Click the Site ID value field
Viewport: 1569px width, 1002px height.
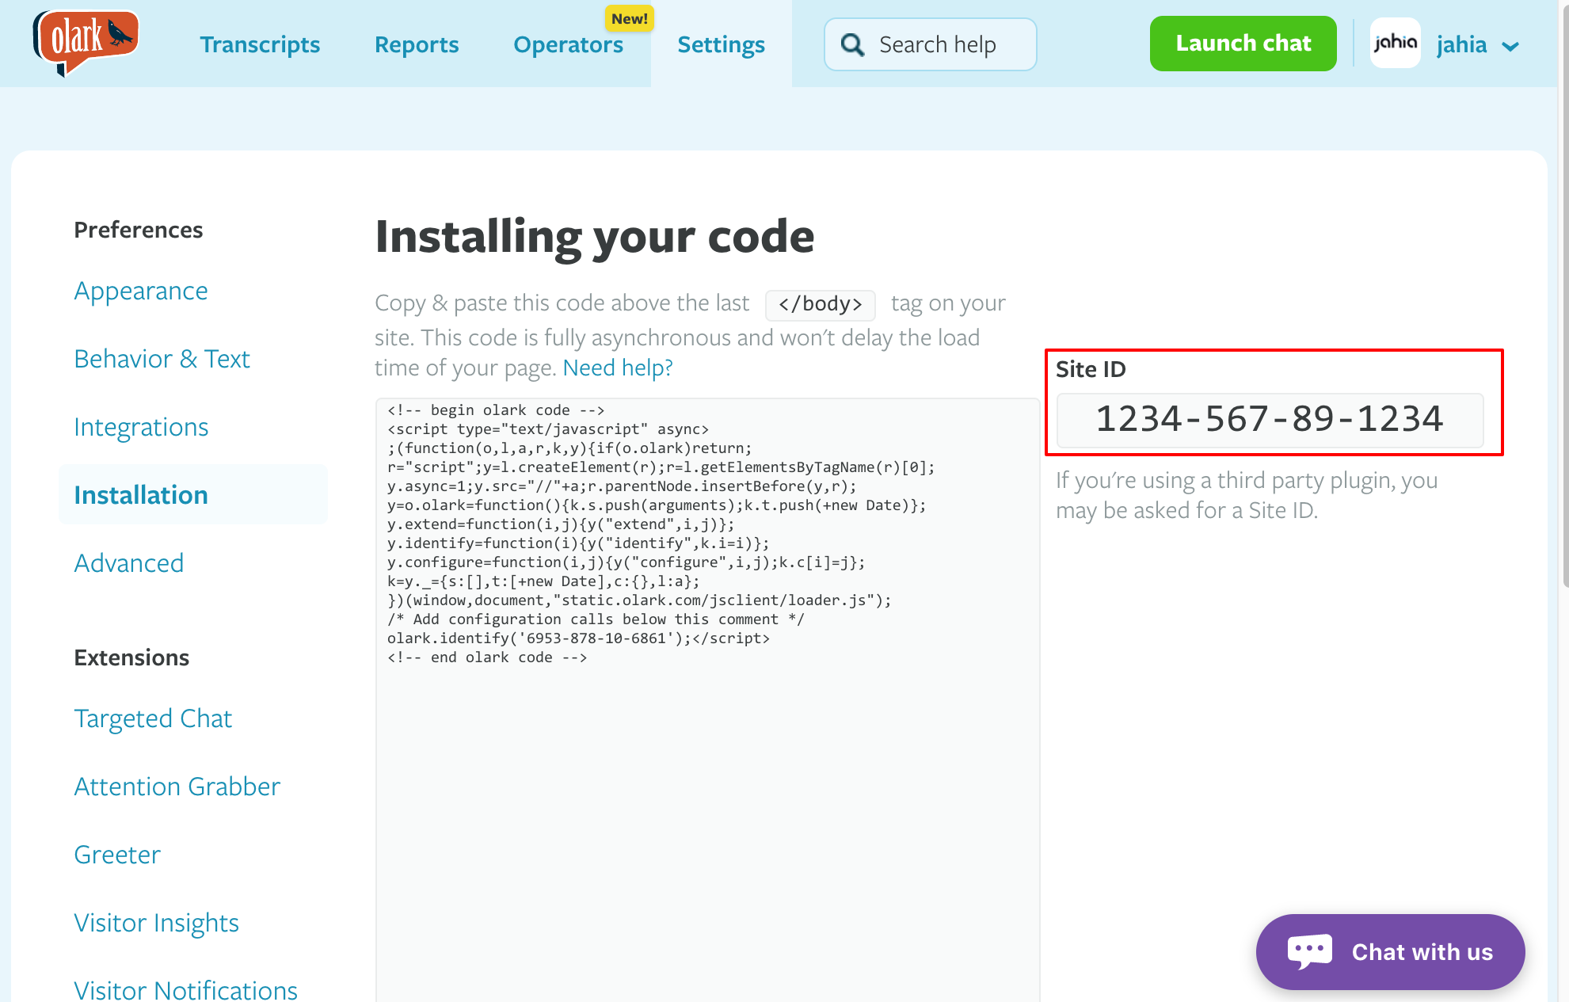[1270, 420]
